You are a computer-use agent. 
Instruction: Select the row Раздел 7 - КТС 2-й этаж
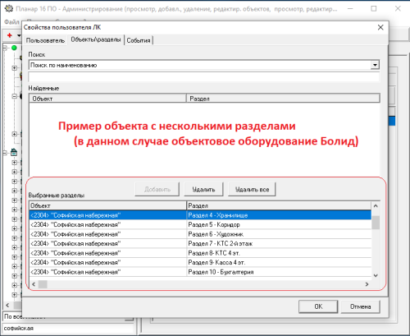[x=200, y=243]
